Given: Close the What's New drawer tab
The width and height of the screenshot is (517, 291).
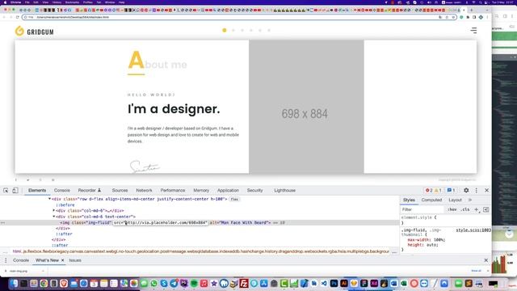Looking at the screenshot, I should click(63, 260).
